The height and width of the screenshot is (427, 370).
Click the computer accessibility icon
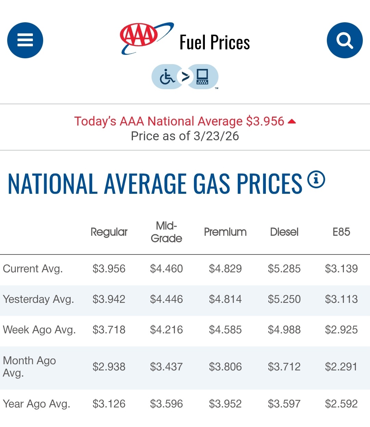click(x=202, y=76)
